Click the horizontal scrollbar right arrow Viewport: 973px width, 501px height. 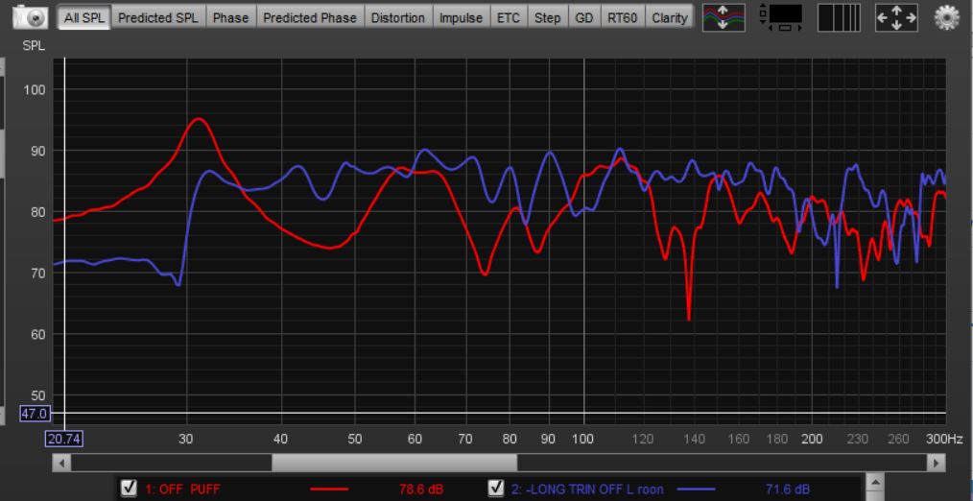coord(937,463)
